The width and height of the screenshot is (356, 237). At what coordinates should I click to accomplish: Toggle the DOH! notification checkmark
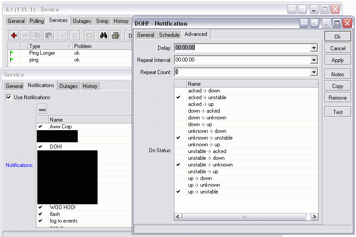40,147
